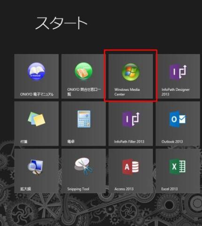This screenshot has height=226, width=202.
Task: Launch Excel 2013 tile
Action: [x=178, y=171]
